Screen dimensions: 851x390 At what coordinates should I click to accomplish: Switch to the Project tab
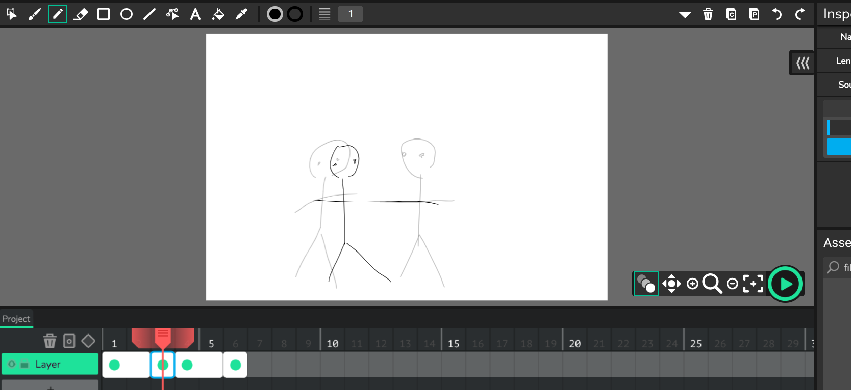(16, 319)
